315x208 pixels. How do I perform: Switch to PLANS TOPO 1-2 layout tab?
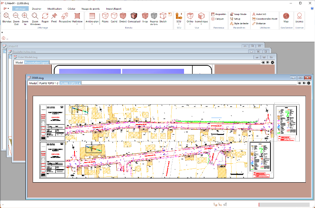(48, 83)
